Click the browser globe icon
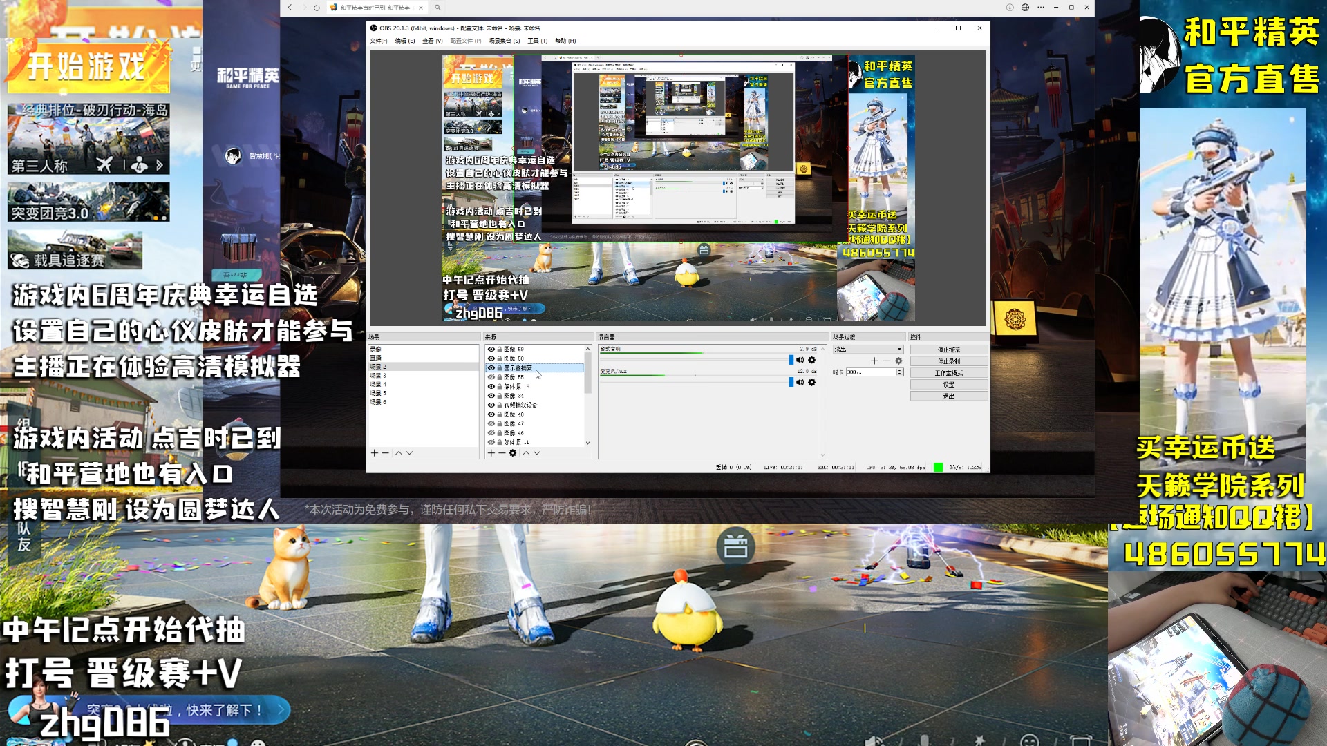Image resolution: width=1327 pixels, height=746 pixels. (1025, 8)
